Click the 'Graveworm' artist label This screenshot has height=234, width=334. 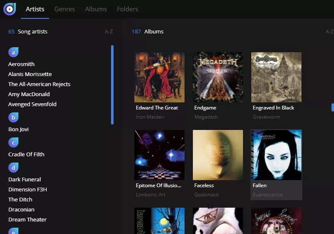pos(266,117)
